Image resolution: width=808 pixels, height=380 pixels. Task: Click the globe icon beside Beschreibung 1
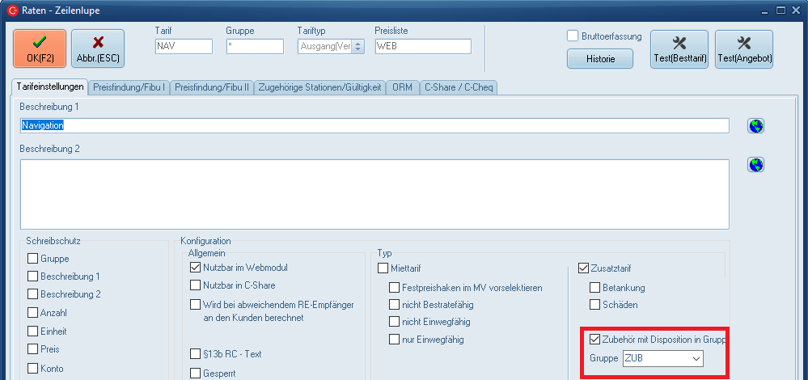[x=756, y=126]
